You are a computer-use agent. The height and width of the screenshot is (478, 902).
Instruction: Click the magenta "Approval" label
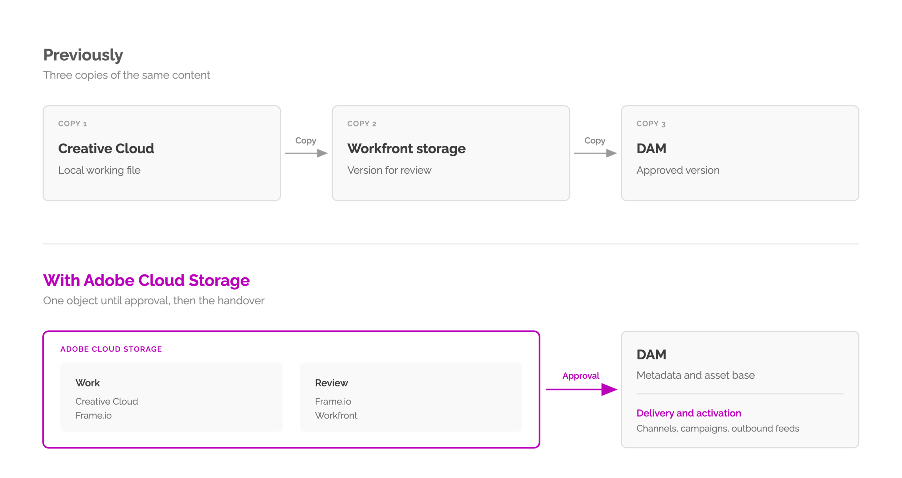point(581,376)
